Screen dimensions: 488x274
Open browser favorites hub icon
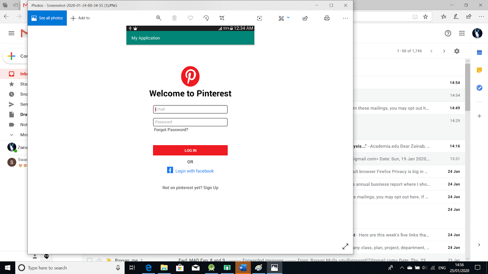[x=443, y=17]
